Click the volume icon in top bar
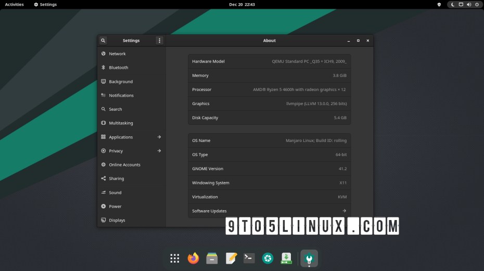Viewport: 484px width, 271px height. 469,5
